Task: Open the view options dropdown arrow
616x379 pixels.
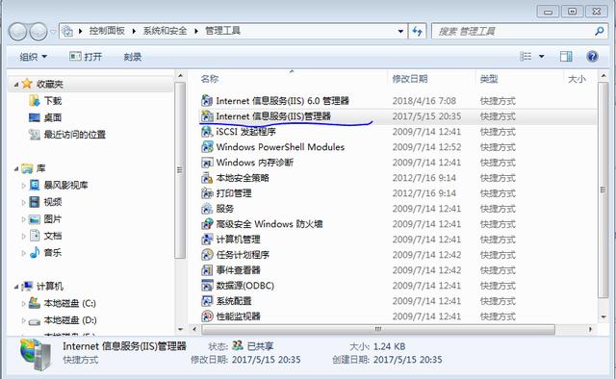Action: [541, 57]
